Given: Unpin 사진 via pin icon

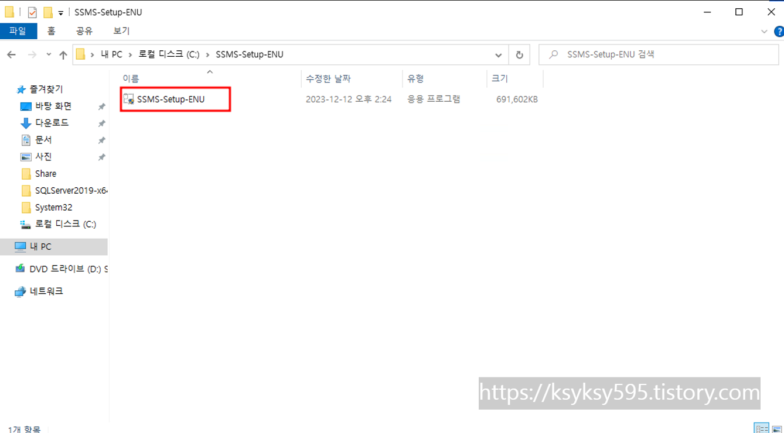Looking at the screenshot, I should click(x=101, y=157).
